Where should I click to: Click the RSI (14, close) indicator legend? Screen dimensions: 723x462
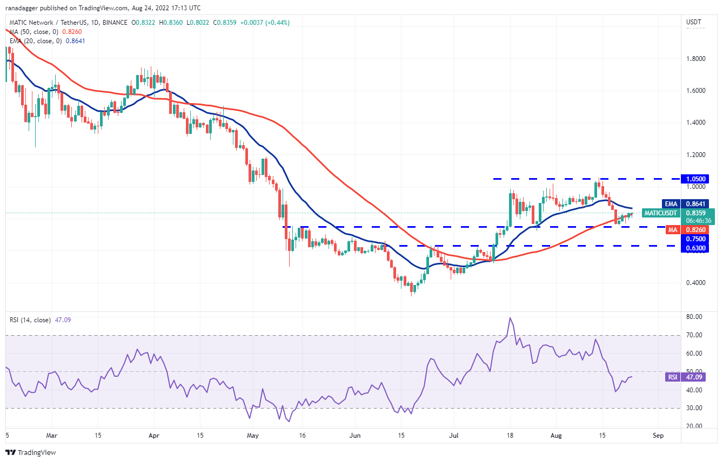pos(31,320)
